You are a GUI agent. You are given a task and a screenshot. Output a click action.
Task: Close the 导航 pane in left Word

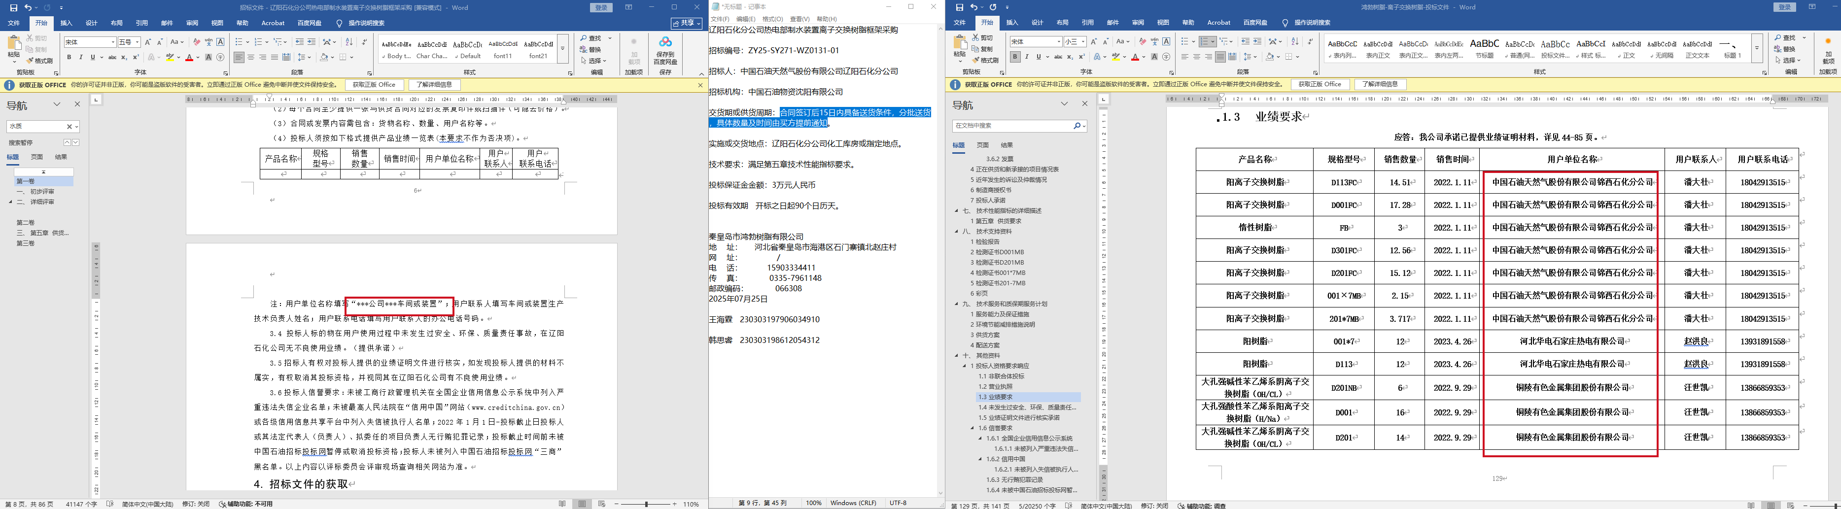click(78, 104)
